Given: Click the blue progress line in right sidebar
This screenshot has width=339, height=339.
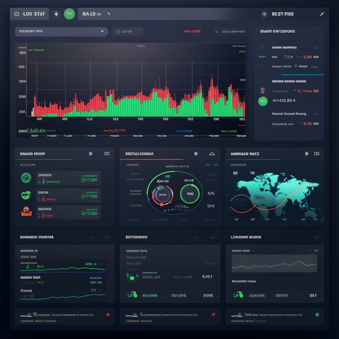Looking at the screenshot, I should click(302, 74).
